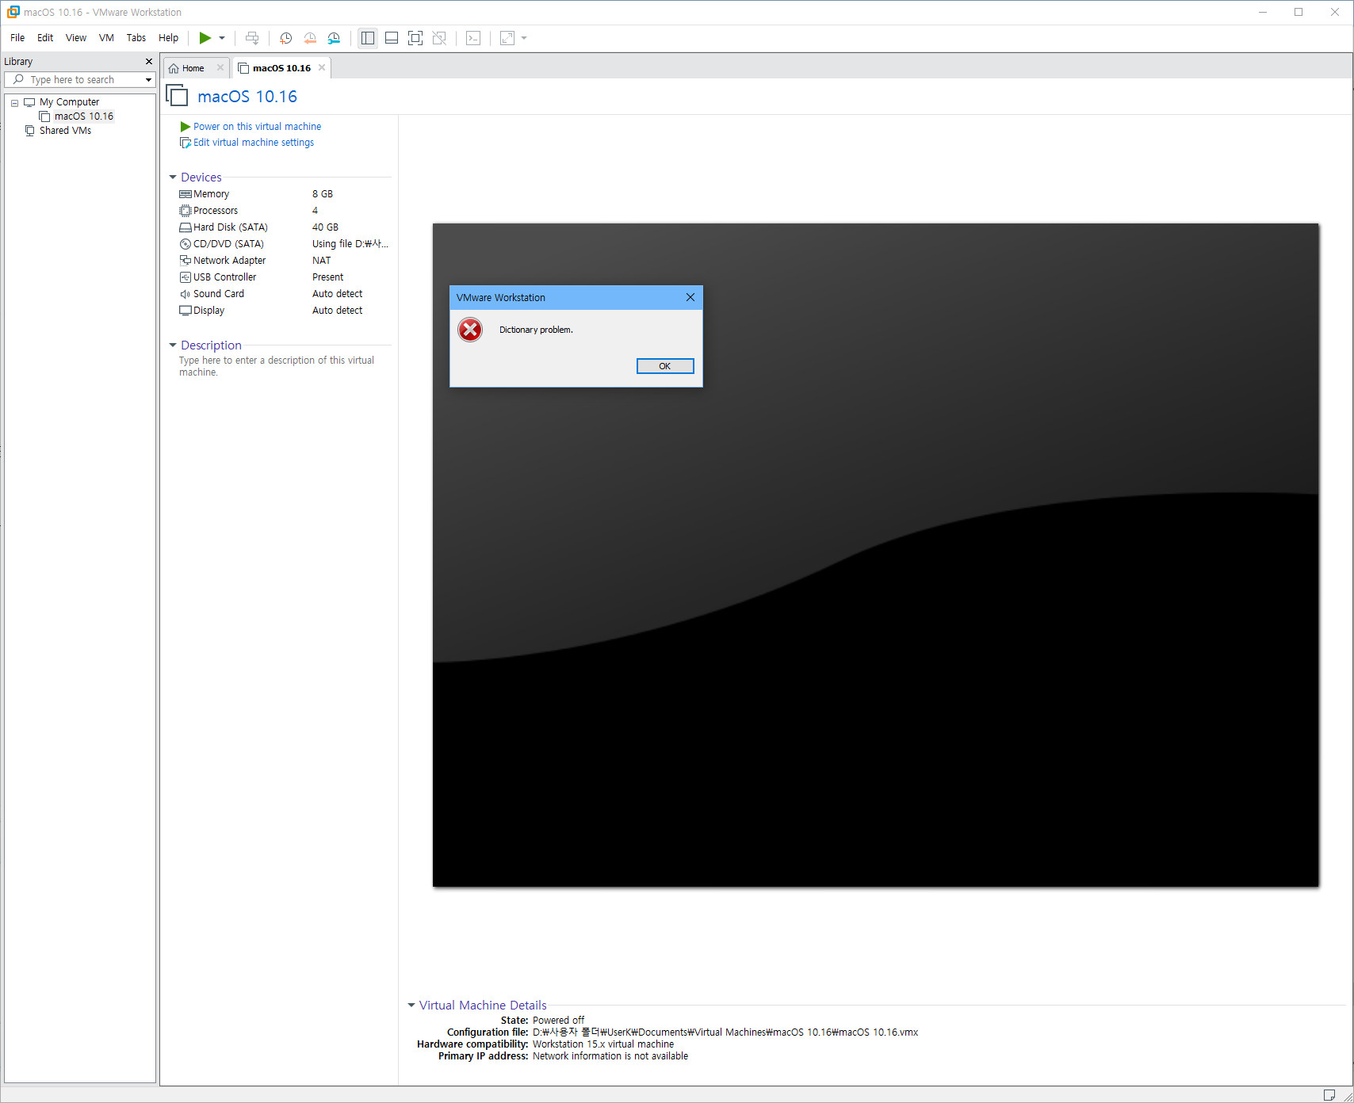The height and width of the screenshot is (1103, 1354).
Task: Click the NAT value for Network Adapter
Action: pos(321,261)
